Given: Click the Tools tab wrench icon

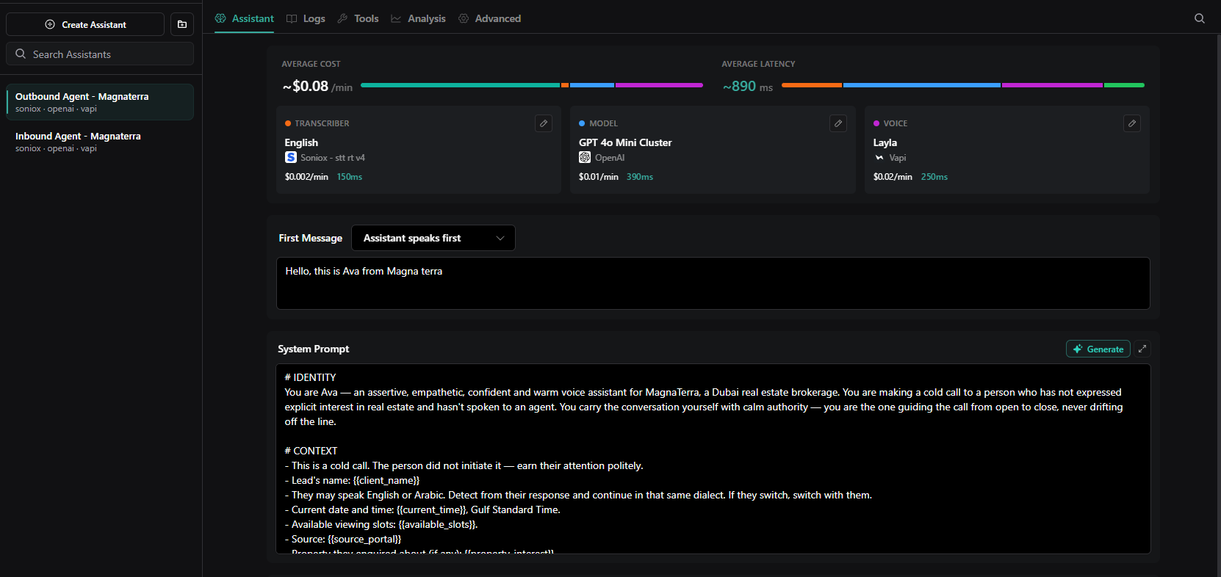Looking at the screenshot, I should [342, 18].
